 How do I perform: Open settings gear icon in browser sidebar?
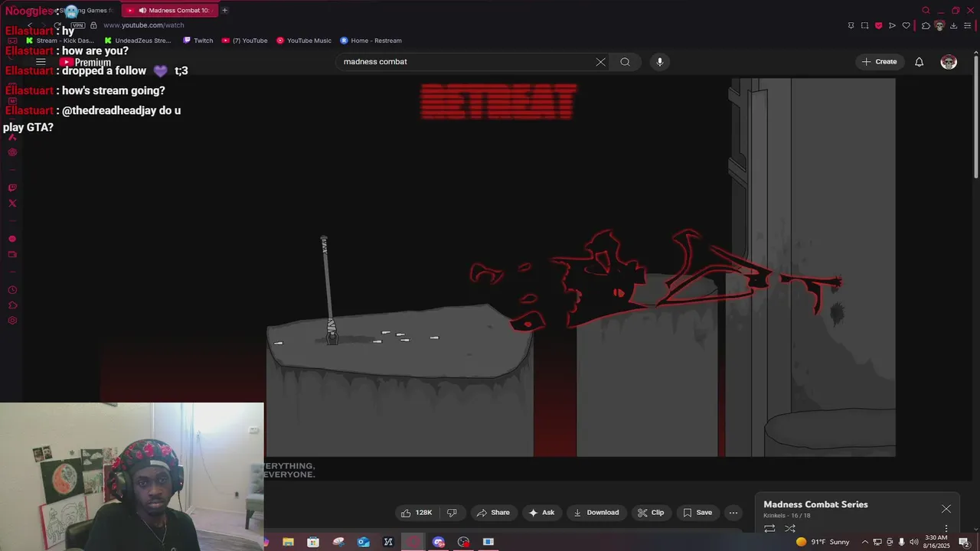12,321
